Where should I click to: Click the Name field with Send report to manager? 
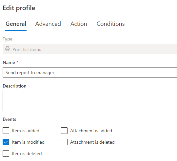coord(90,72)
